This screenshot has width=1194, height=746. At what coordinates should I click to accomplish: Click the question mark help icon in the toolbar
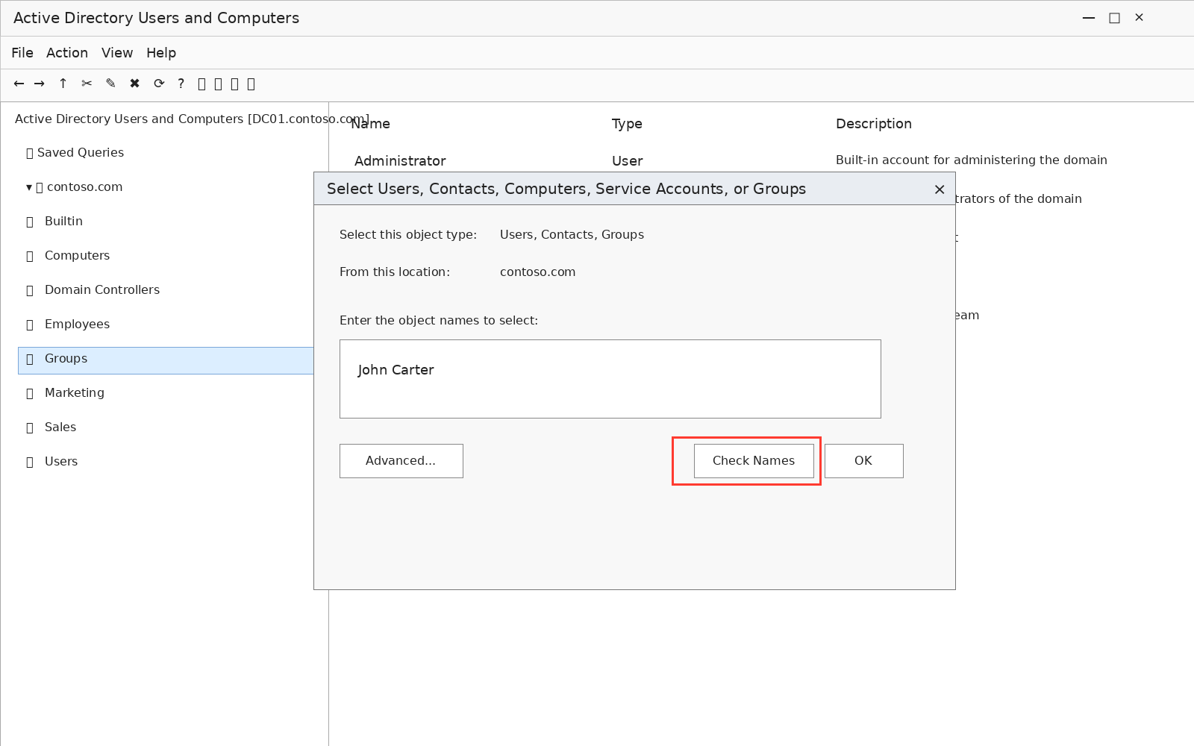[x=181, y=84]
